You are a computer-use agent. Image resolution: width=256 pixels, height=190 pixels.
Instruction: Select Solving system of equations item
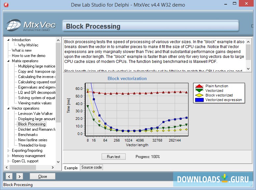click(x=37, y=98)
